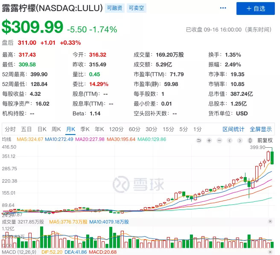Click the MACD:20.68 value
Viewport: 280px width, 255px height.
click(103, 252)
